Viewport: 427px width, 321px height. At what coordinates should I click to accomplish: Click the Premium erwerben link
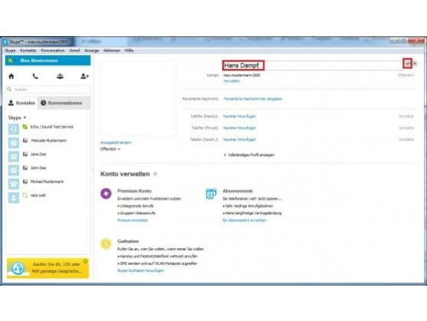pyautogui.click(x=133, y=220)
